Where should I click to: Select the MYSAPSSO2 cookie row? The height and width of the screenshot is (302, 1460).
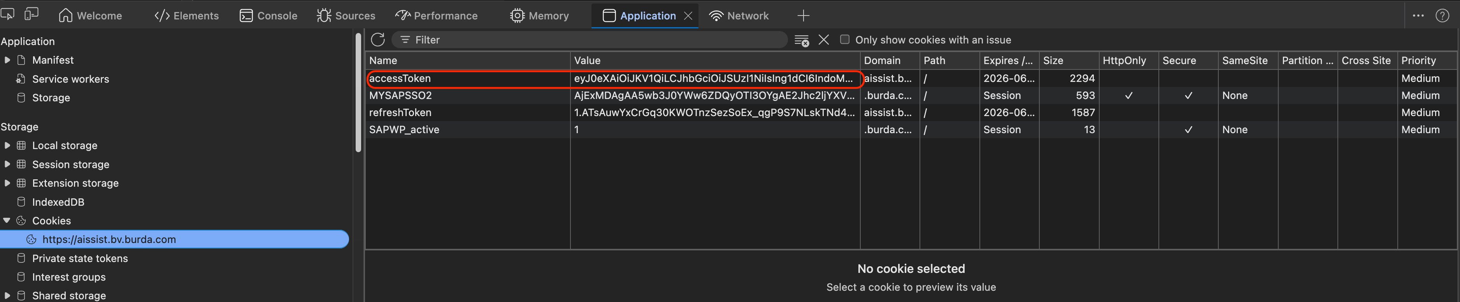(x=911, y=95)
